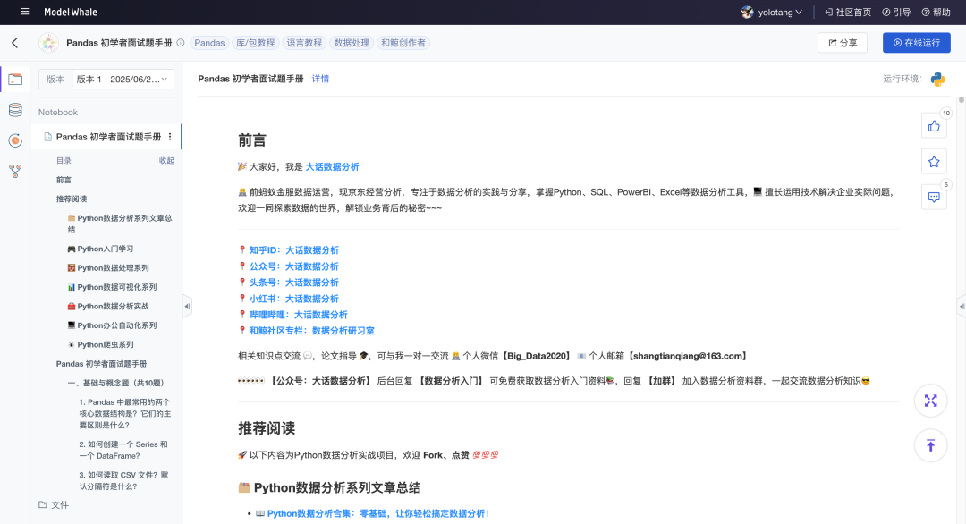
Task: Go back using the left arrow
Action: (x=15, y=43)
